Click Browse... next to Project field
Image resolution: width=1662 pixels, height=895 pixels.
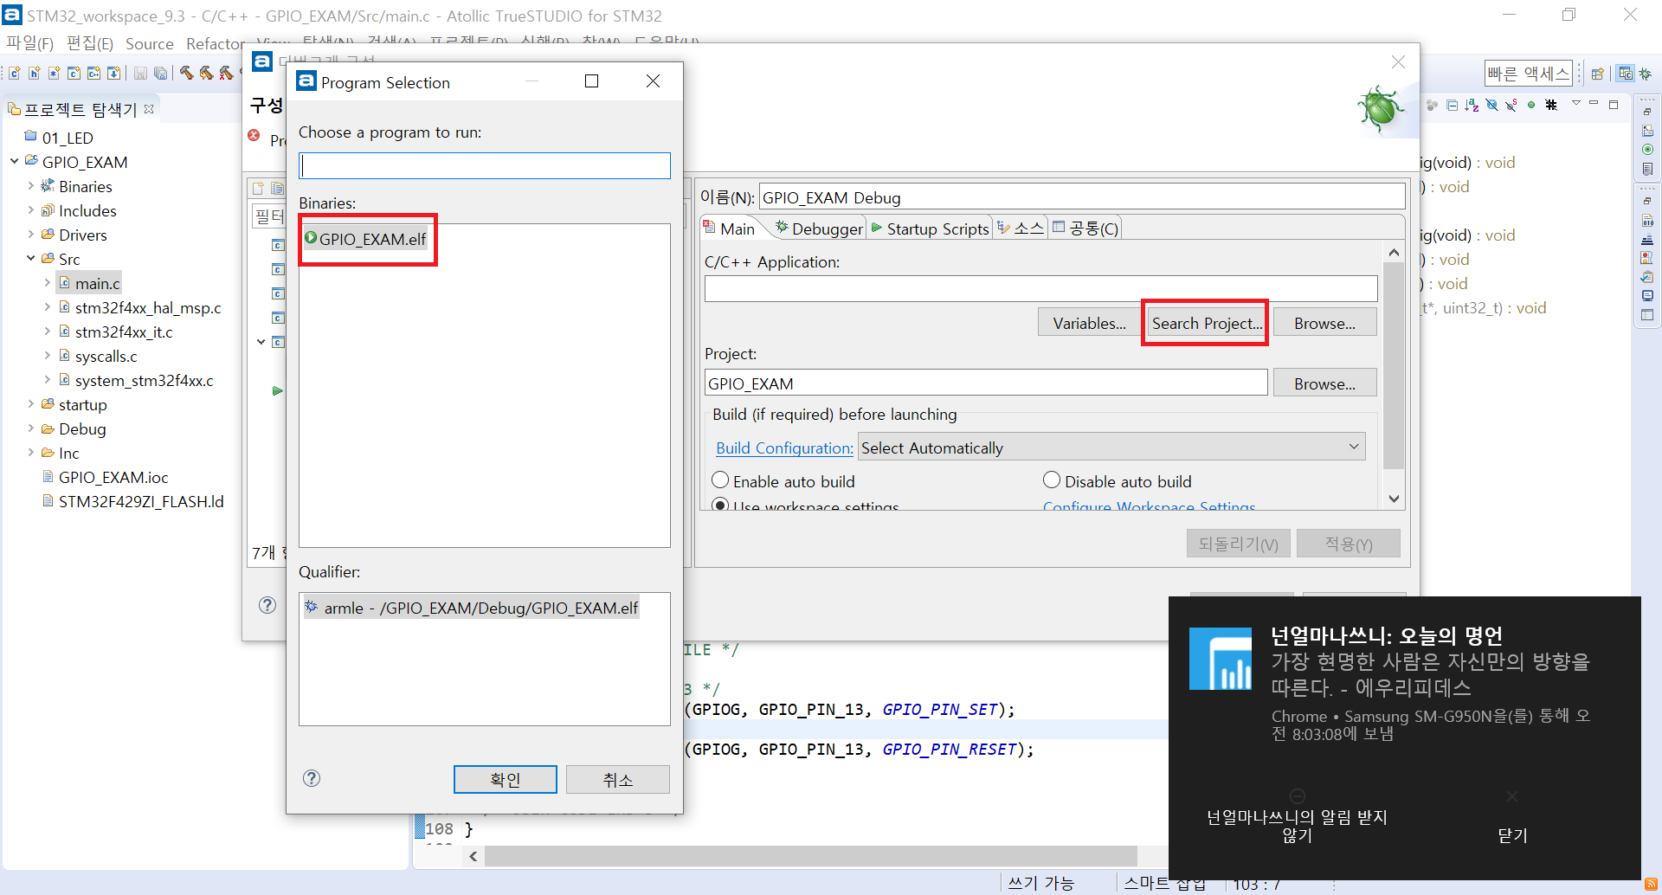tap(1324, 383)
